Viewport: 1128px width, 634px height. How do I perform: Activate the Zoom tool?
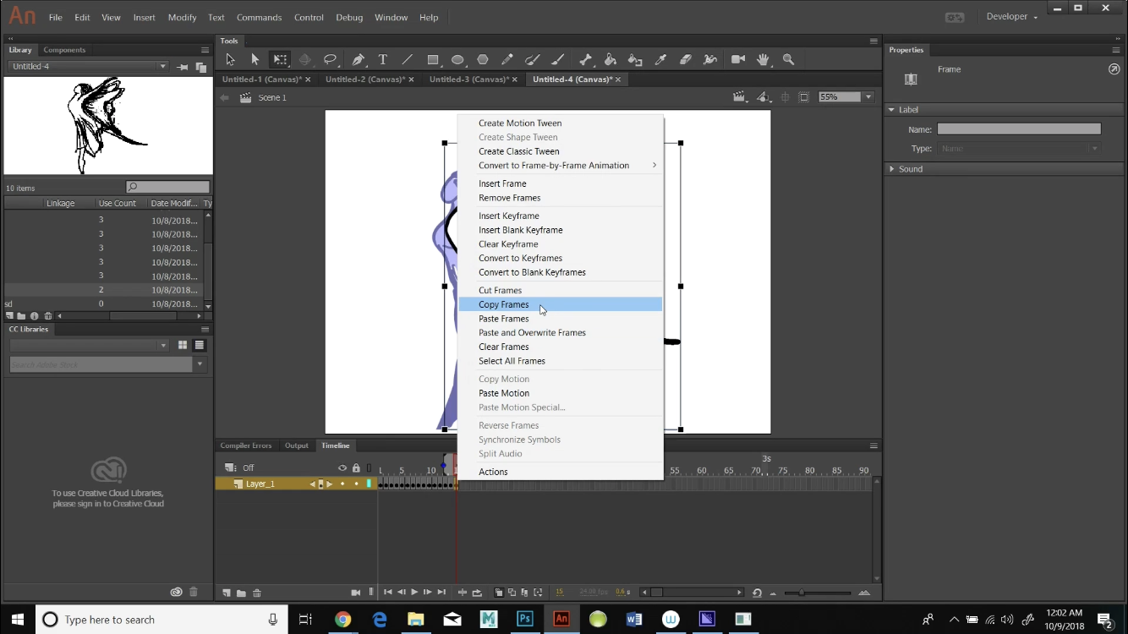[788, 59]
